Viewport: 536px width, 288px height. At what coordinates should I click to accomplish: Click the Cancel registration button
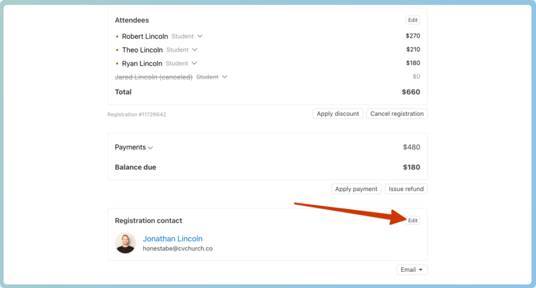[397, 114]
